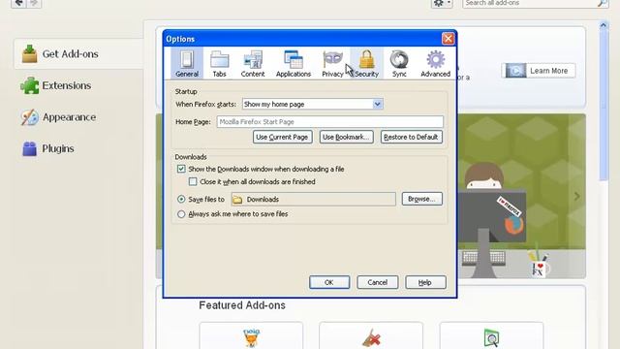Open Get Add-ons in sidebar
Viewport: 620px width, 349px height.
[78, 54]
